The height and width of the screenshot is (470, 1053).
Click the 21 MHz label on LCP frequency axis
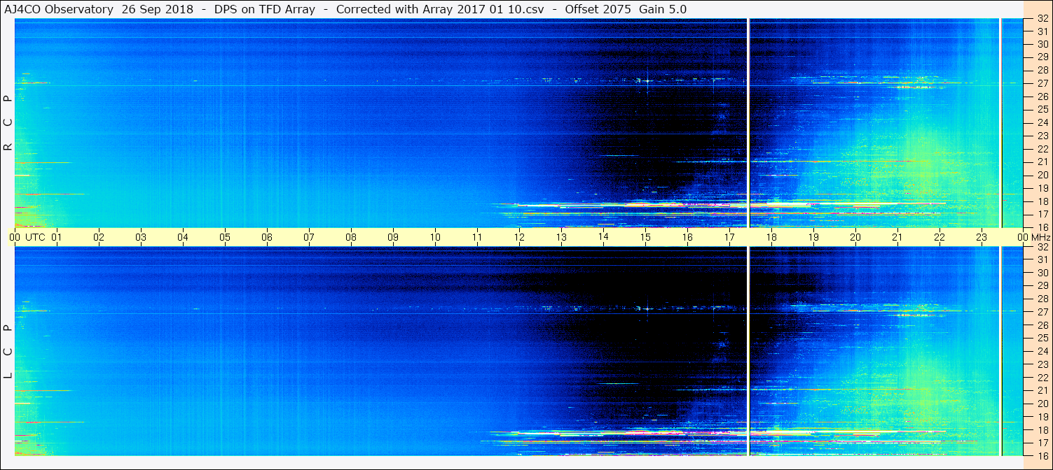pos(1042,390)
